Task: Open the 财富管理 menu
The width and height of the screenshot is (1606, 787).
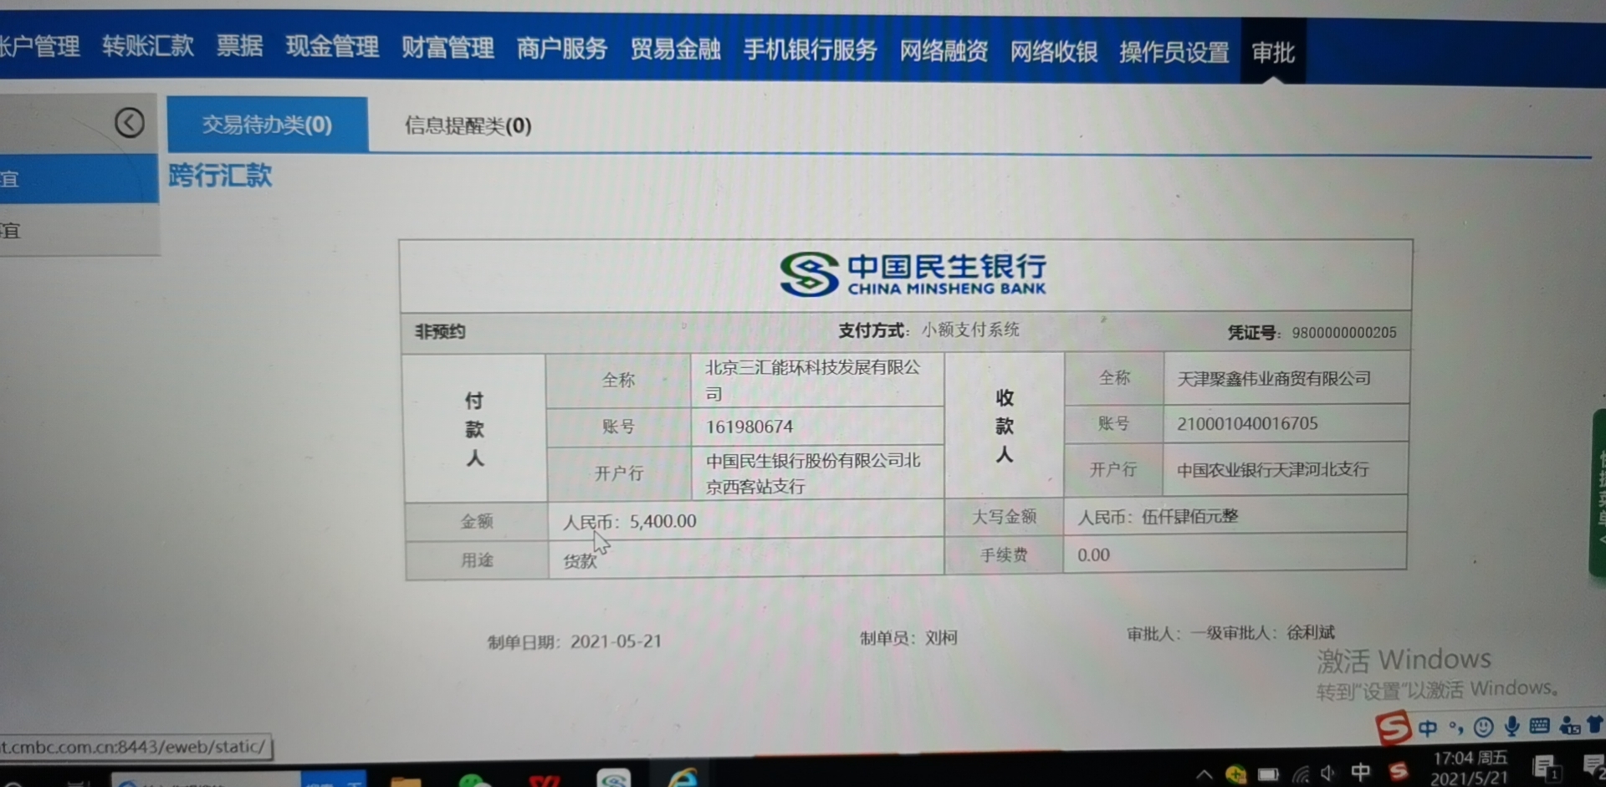Action: tap(448, 47)
